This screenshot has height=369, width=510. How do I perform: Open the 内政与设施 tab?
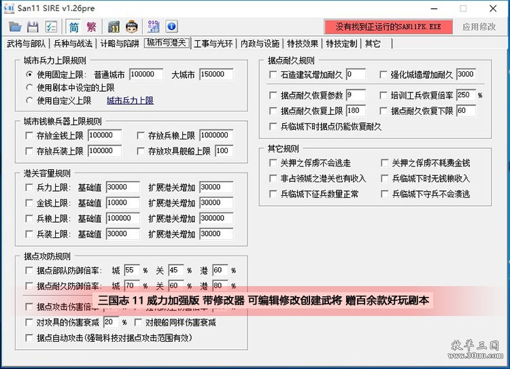260,43
